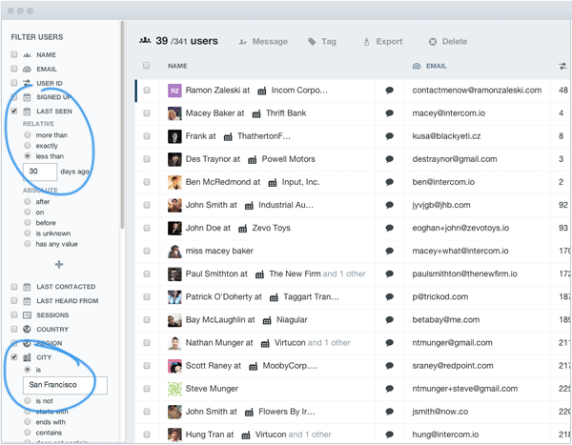Uncheck the LAST SEEN filter checkbox
Viewport: 572px width, 445px height.
14,111
